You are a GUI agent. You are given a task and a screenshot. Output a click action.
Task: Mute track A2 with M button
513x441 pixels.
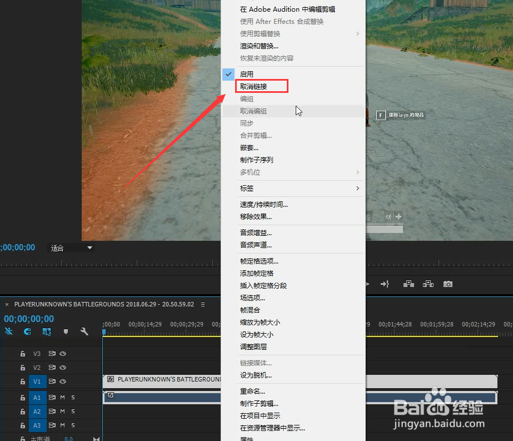pos(62,411)
